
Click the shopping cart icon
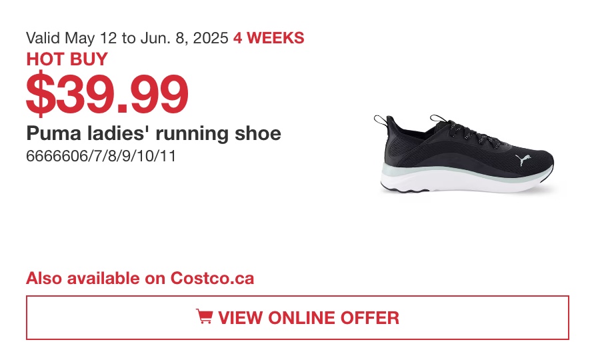click(204, 317)
